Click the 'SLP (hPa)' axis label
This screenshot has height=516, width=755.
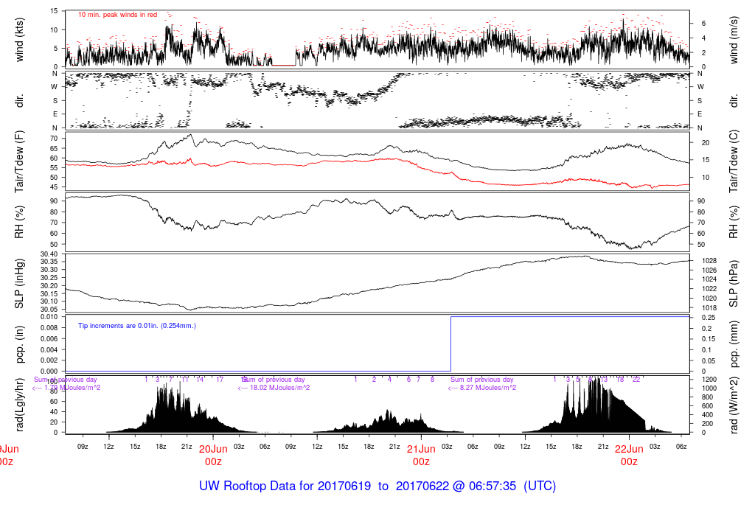pos(734,284)
